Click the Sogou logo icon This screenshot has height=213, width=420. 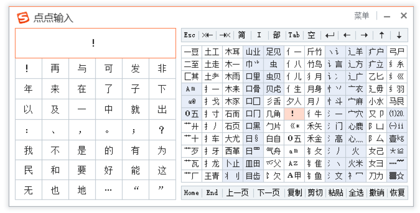click(x=23, y=17)
